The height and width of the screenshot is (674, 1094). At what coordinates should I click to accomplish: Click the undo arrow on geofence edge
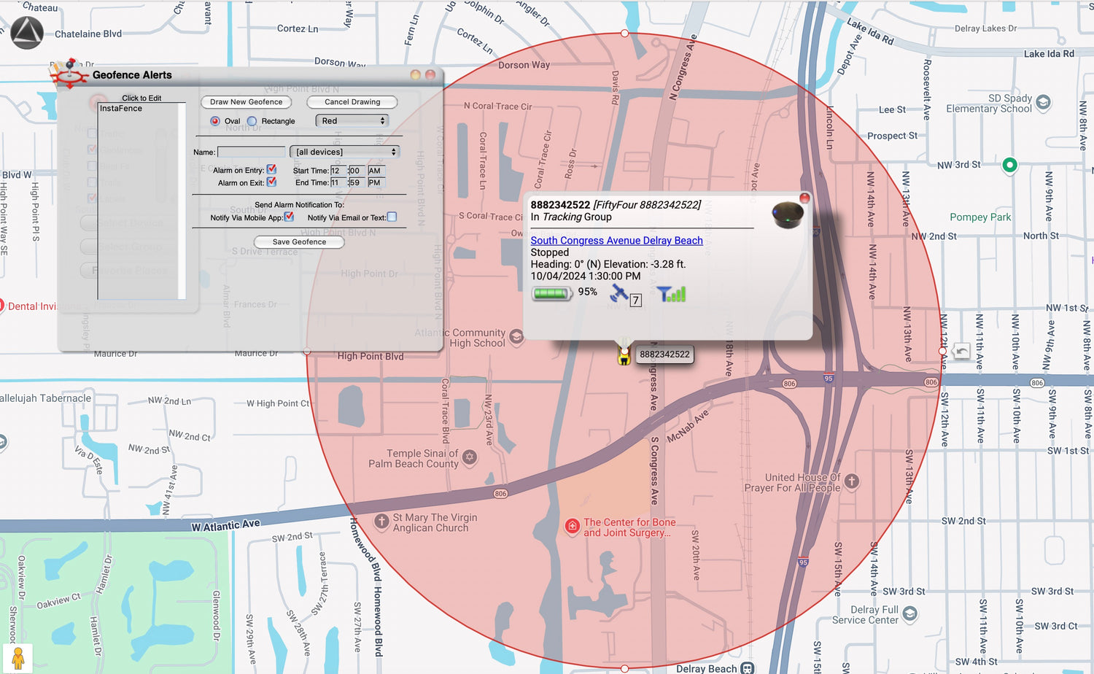(961, 352)
